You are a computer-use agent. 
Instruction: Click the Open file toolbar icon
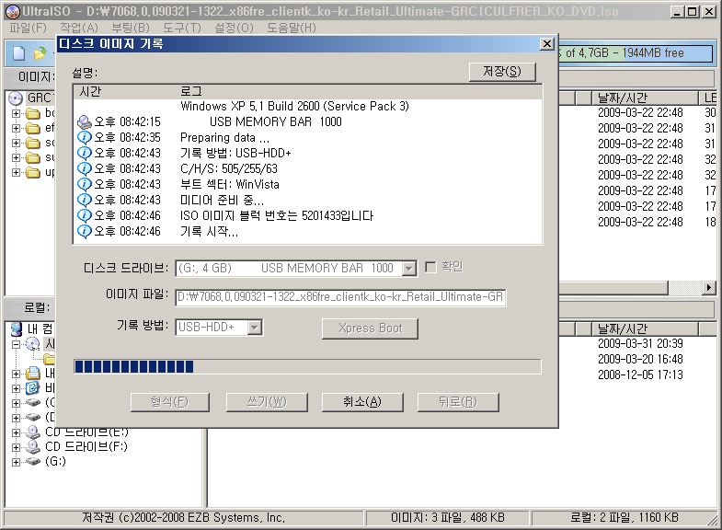click(x=40, y=53)
